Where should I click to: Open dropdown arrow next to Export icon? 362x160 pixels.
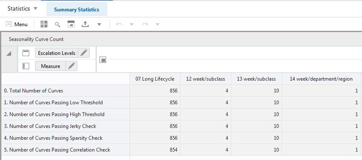coord(99,24)
